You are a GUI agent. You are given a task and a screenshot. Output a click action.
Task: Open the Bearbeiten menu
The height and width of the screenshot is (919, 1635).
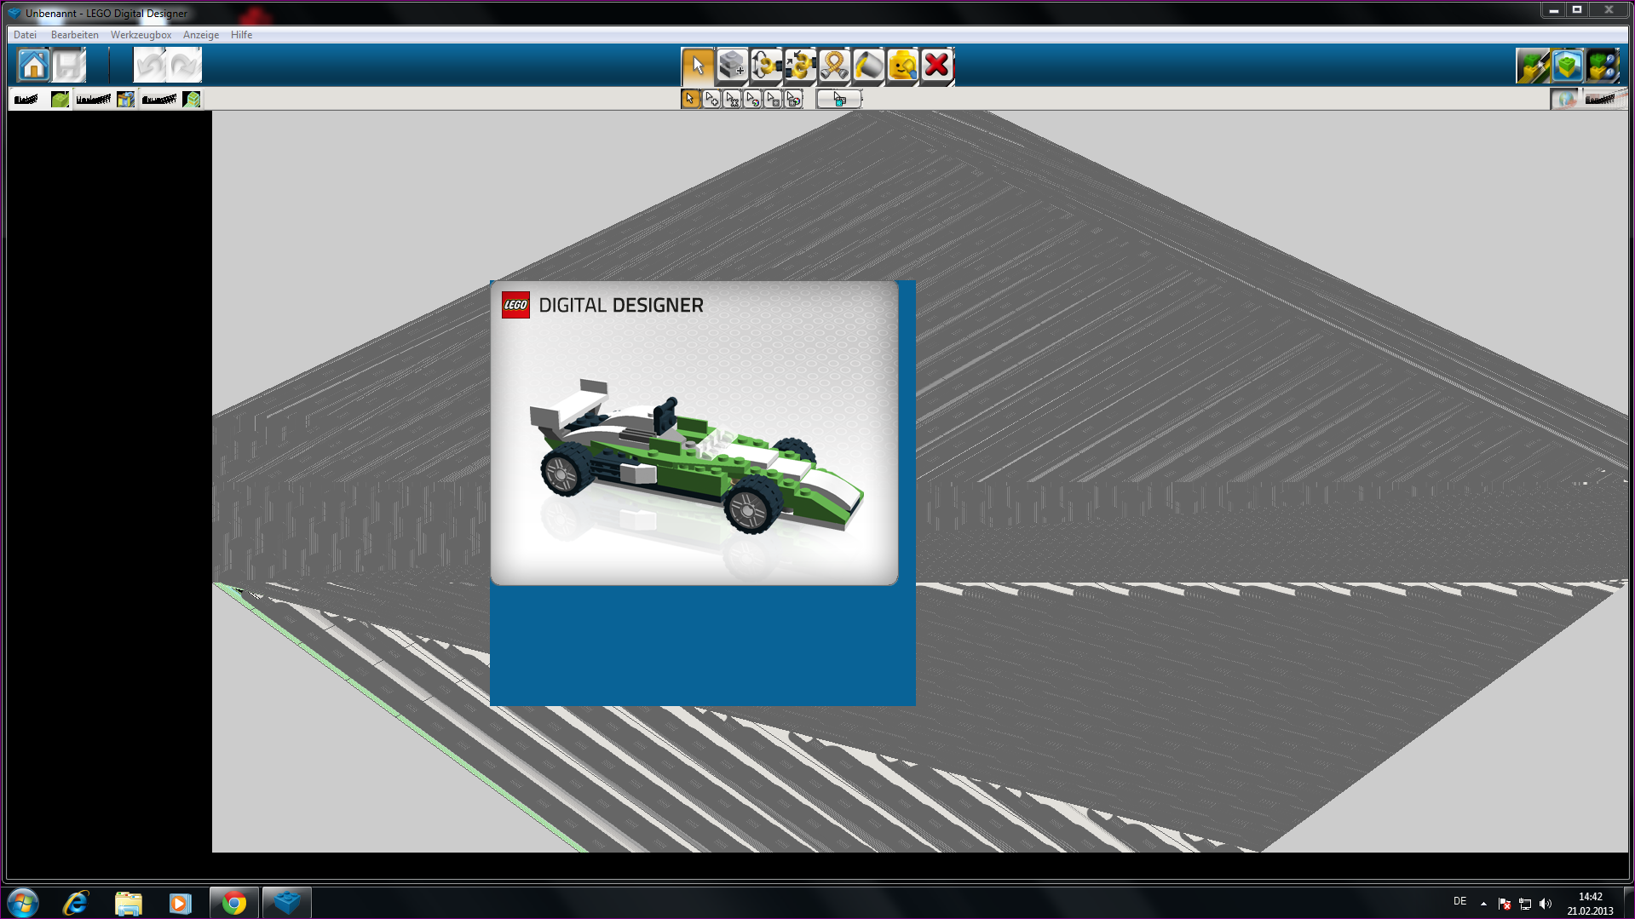coord(75,35)
